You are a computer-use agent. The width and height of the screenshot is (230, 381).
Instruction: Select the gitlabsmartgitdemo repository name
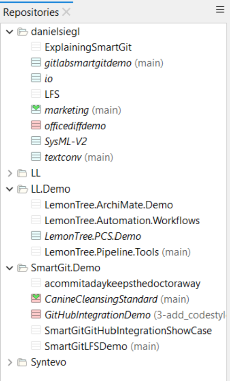click(x=88, y=63)
